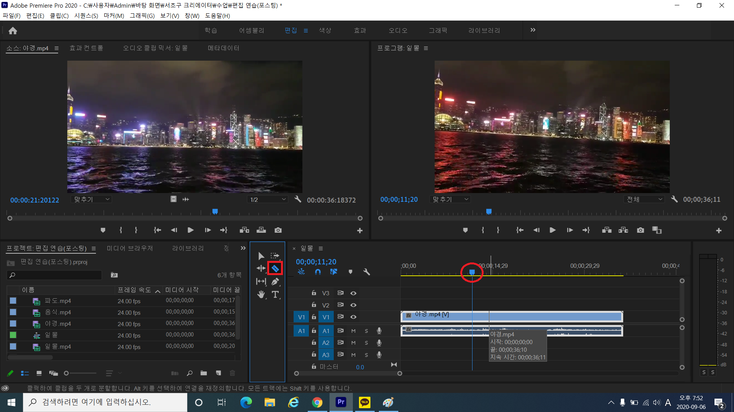
Task: Open the 시퀀스(S) menu
Action: (86, 16)
